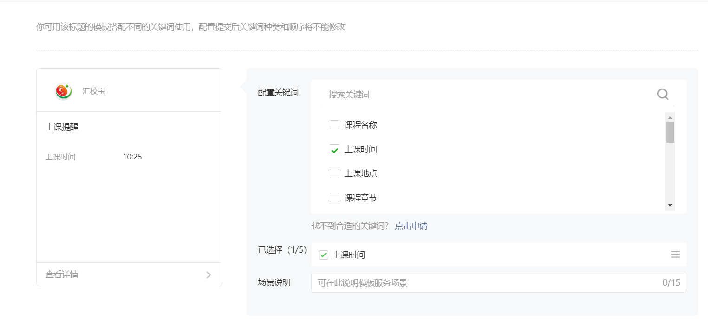Check the 课程名称 keyword checkbox
Screen dimensions: 708x319
pyautogui.click(x=334, y=125)
